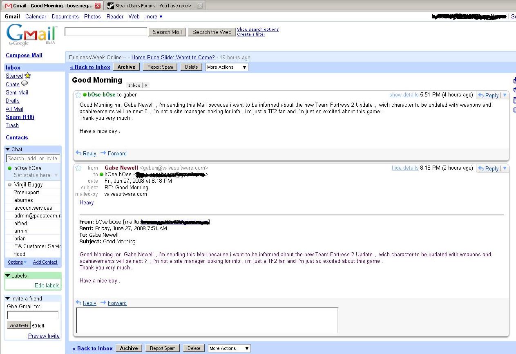Open Contacts

pyautogui.click(x=17, y=137)
